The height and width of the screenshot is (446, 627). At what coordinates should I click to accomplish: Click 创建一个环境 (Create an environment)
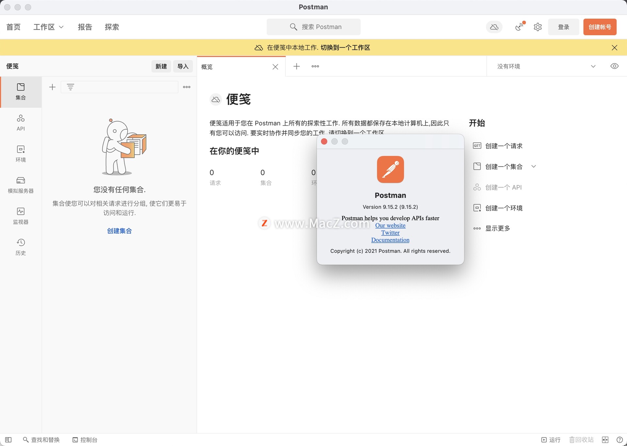(498, 208)
